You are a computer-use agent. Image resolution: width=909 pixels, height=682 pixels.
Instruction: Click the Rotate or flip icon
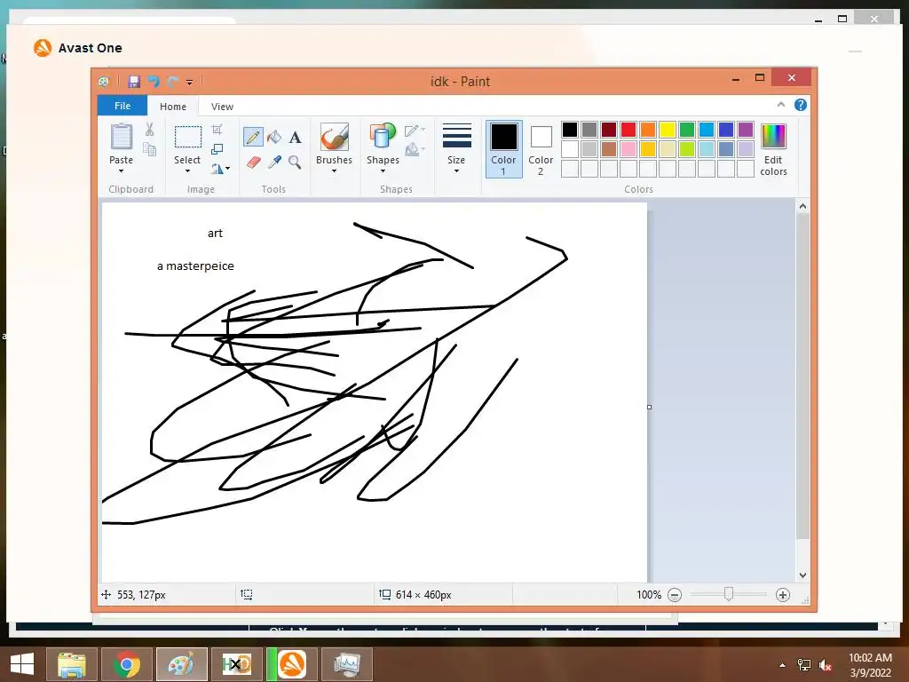coord(217,169)
